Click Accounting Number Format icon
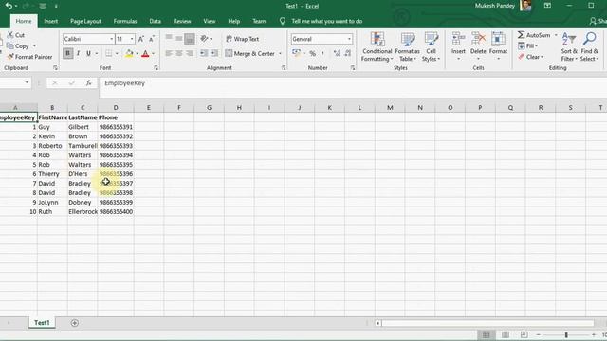The height and width of the screenshot is (341, 607). 296,53
